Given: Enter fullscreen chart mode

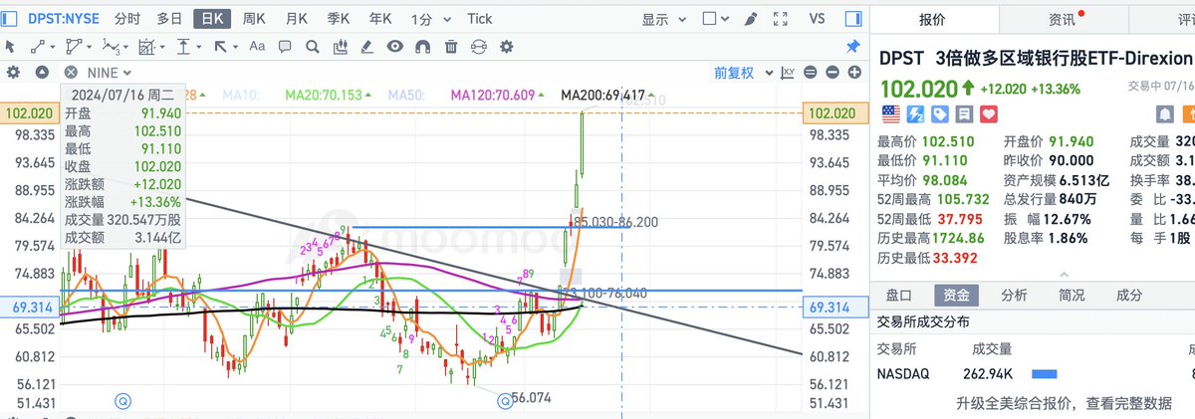Looking at the screenshot, I should 779,18.
